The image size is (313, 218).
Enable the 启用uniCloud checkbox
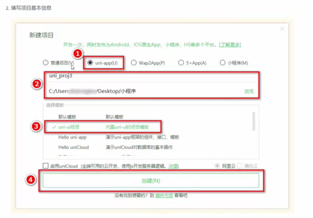[46, 166]
